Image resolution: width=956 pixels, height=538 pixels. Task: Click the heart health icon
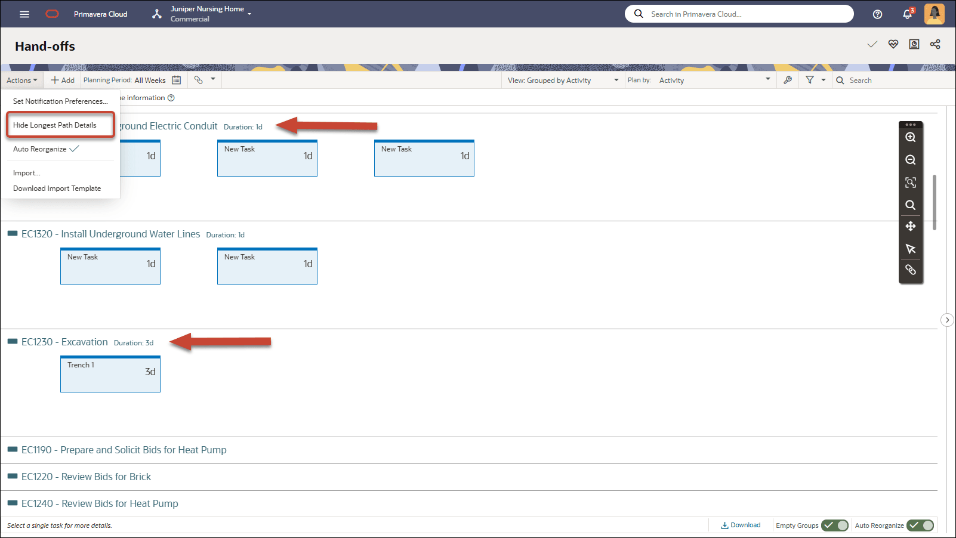[x=893, y=44]
